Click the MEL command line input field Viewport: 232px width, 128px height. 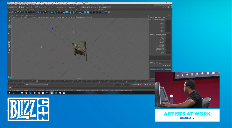click(x=41, y=88)
